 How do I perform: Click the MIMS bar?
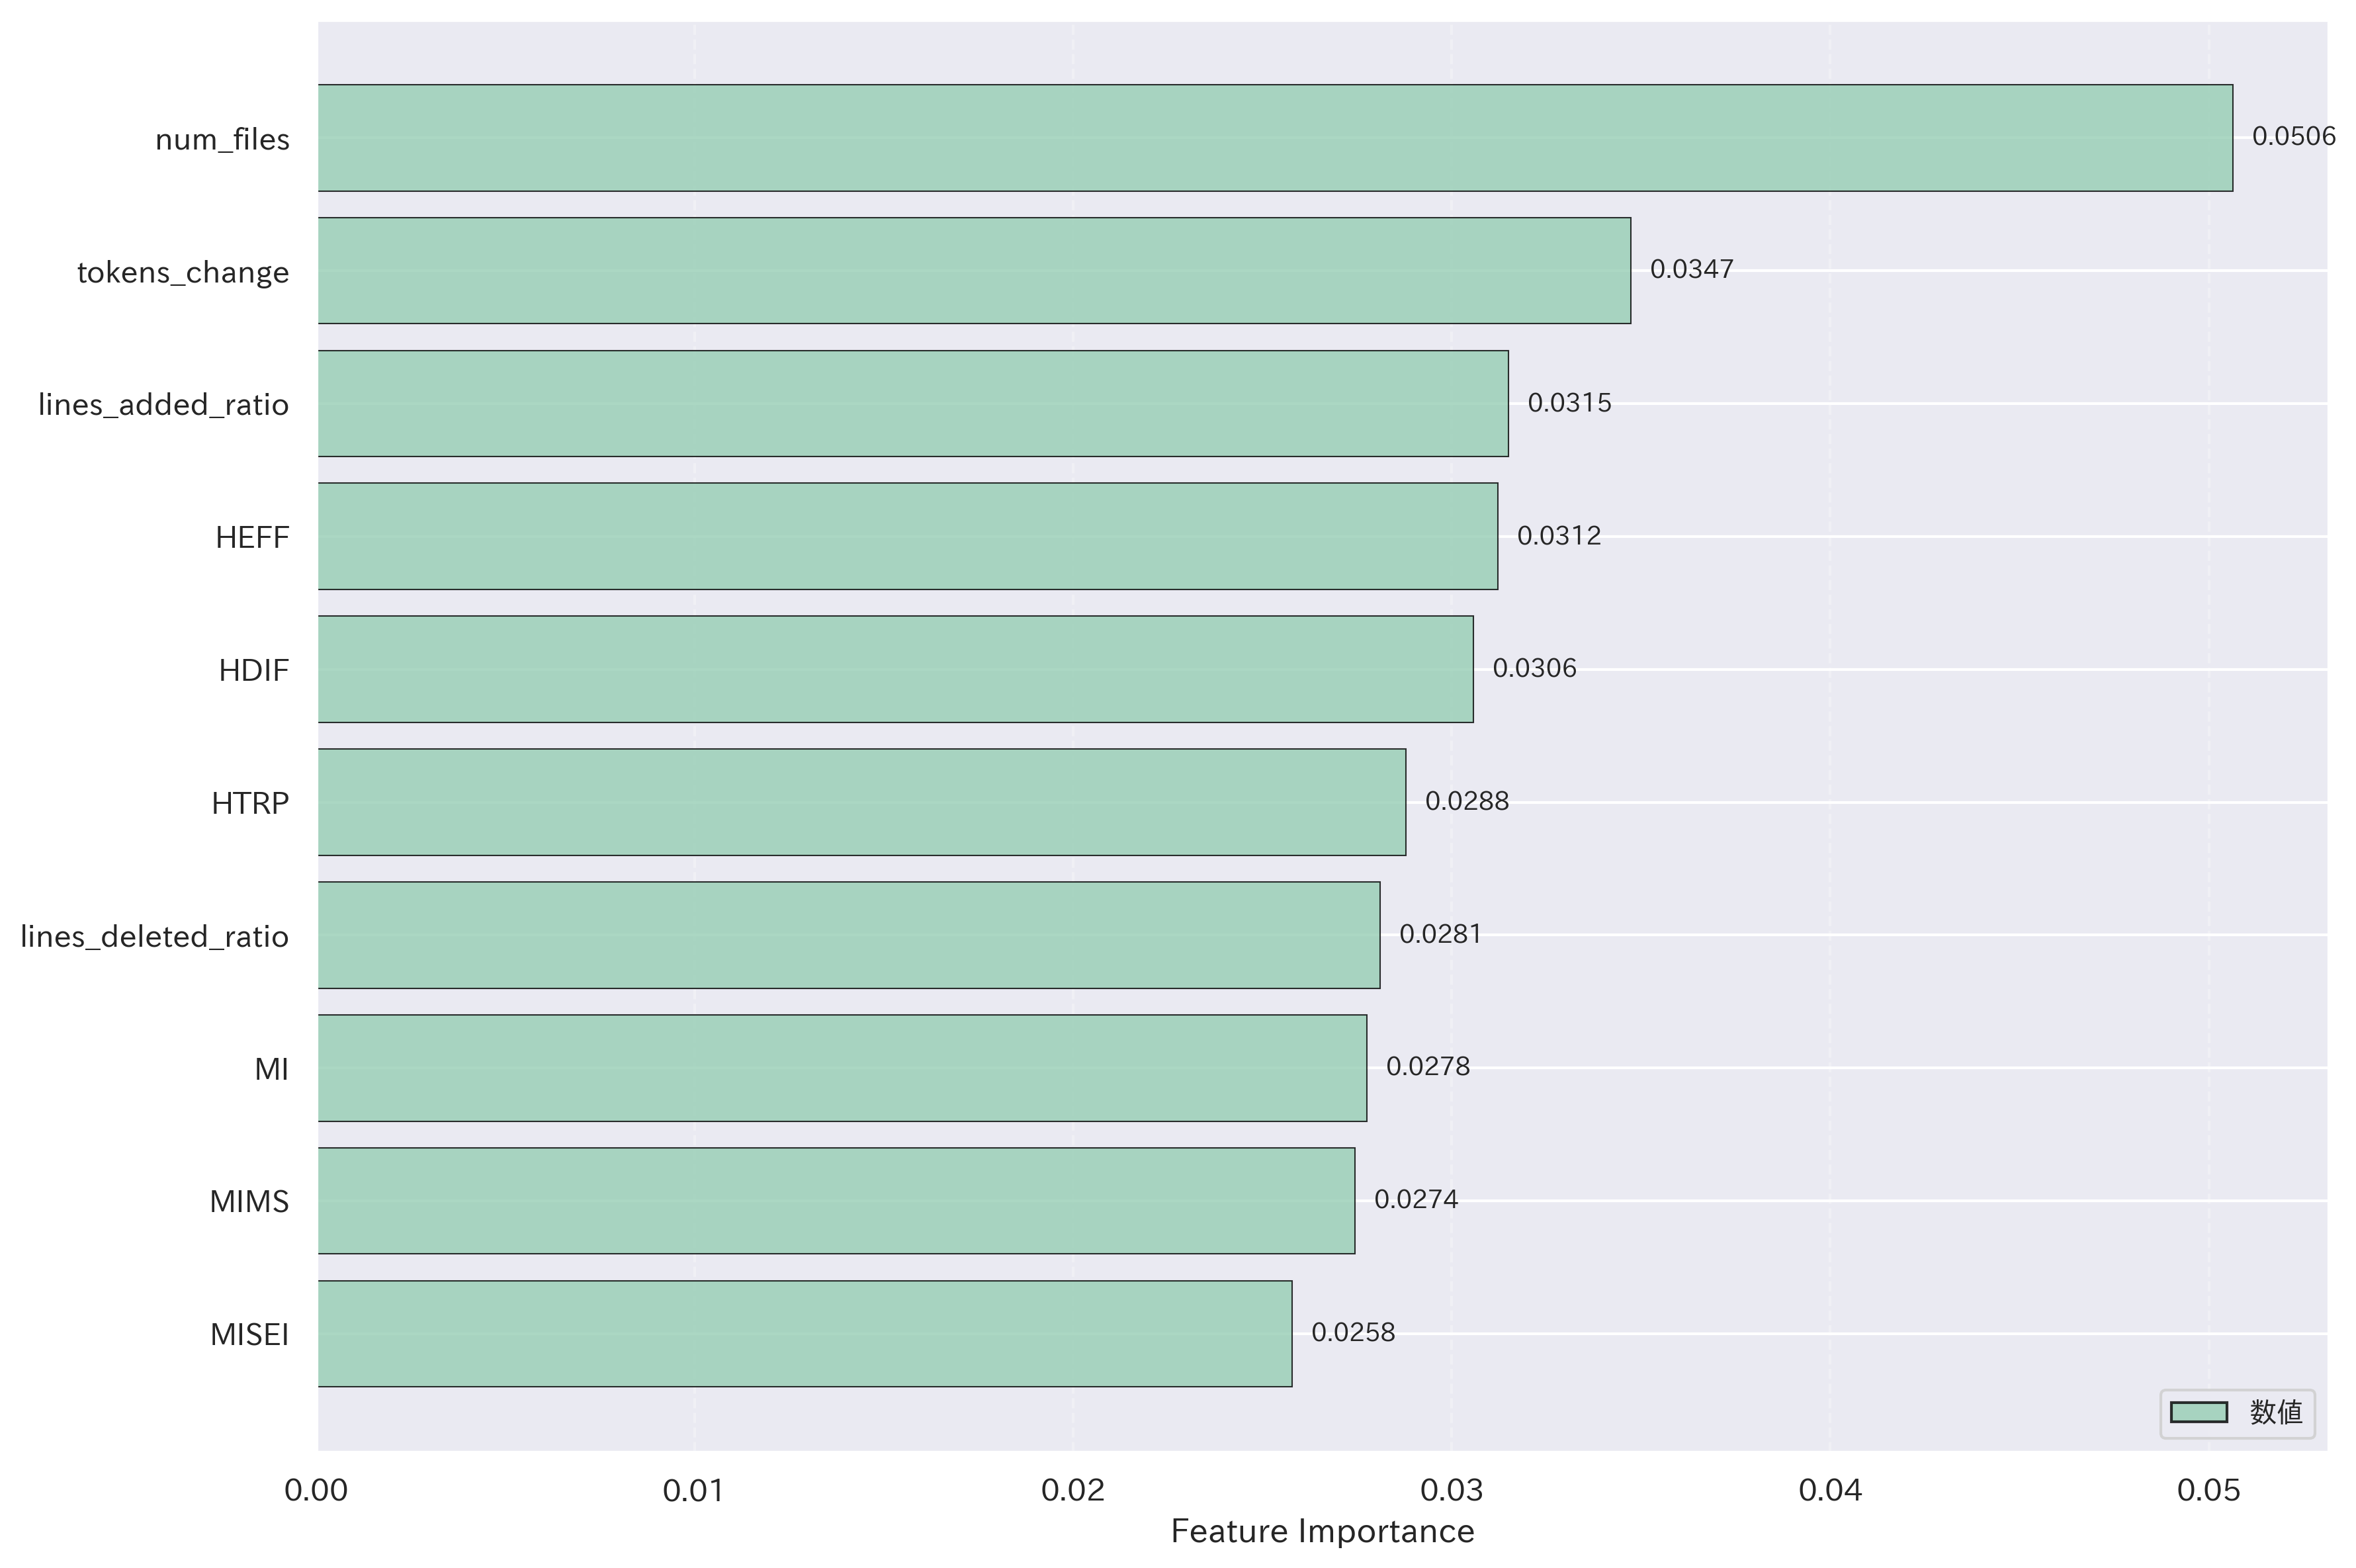[x=836, y=1201]
